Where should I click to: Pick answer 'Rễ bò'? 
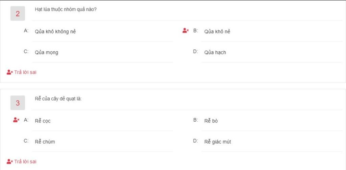tap(211, 121)
